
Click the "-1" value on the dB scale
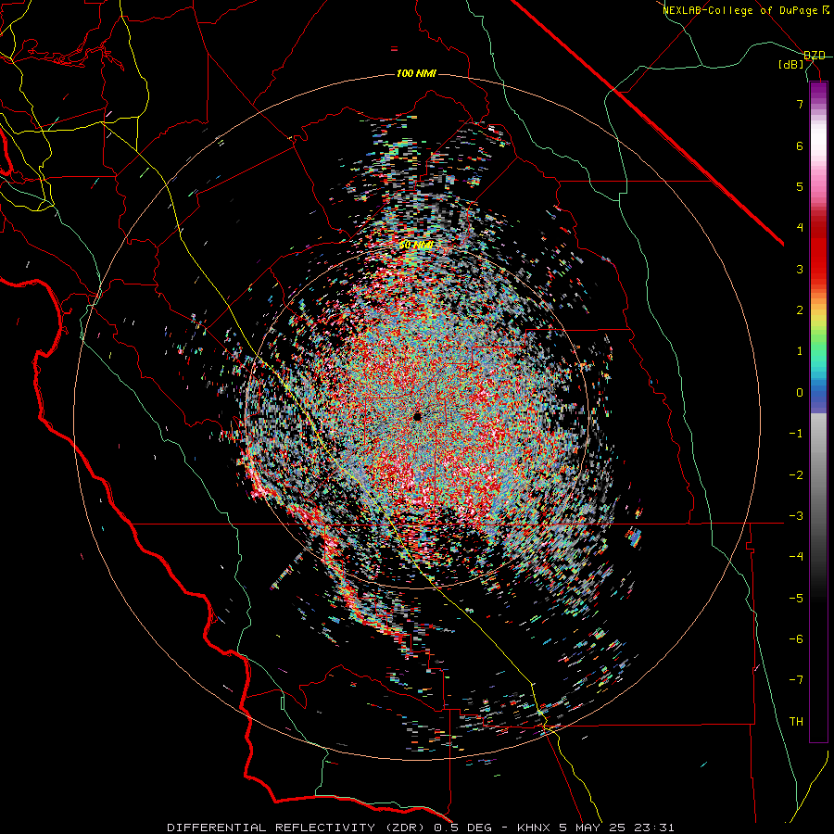tap(796, 434)
